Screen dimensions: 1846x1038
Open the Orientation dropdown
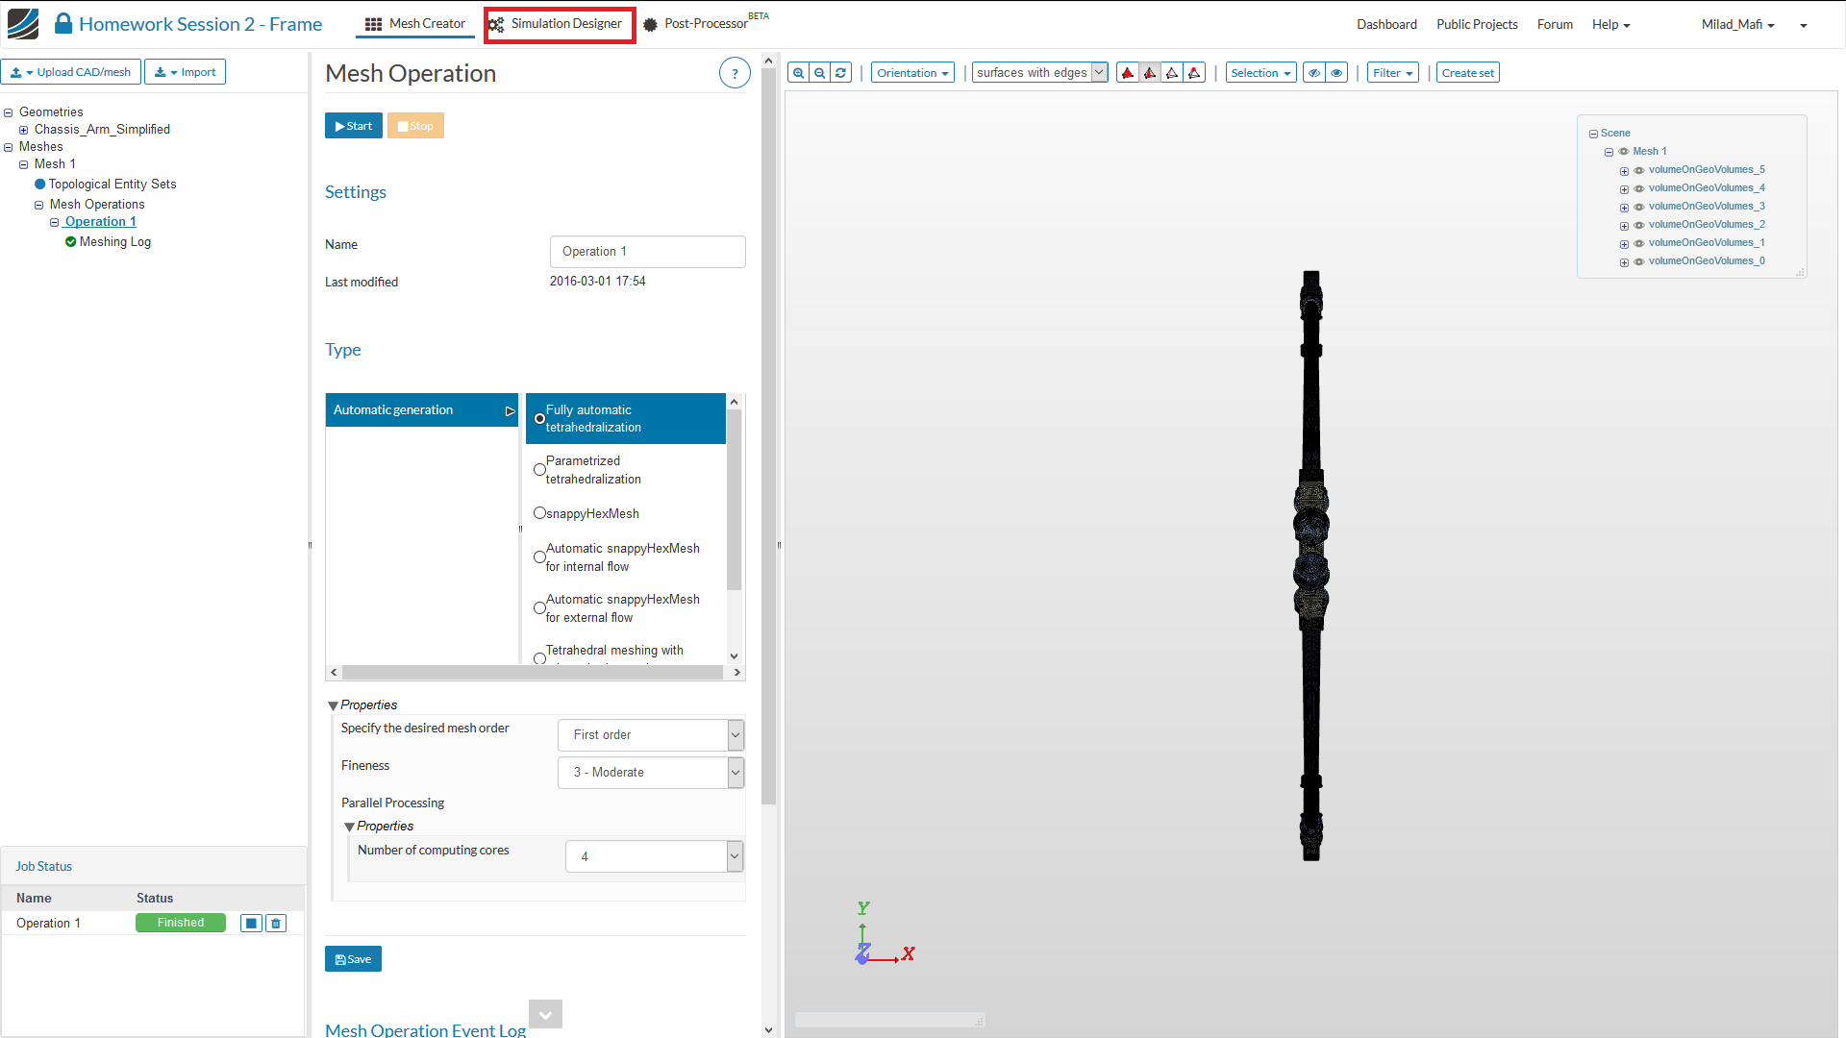912,73
